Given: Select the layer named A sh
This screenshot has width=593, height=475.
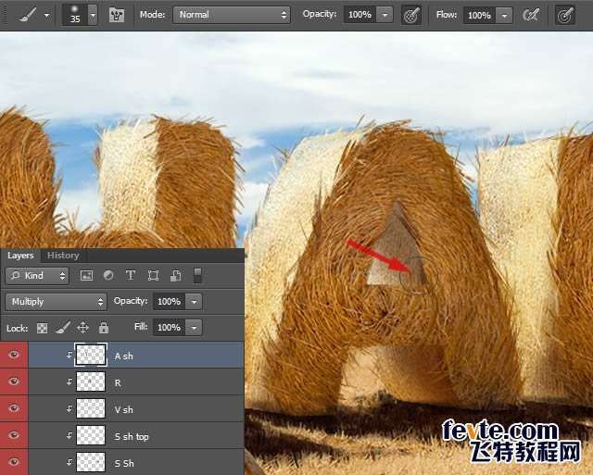Looking at the screenshot, I should coord(123,356).
